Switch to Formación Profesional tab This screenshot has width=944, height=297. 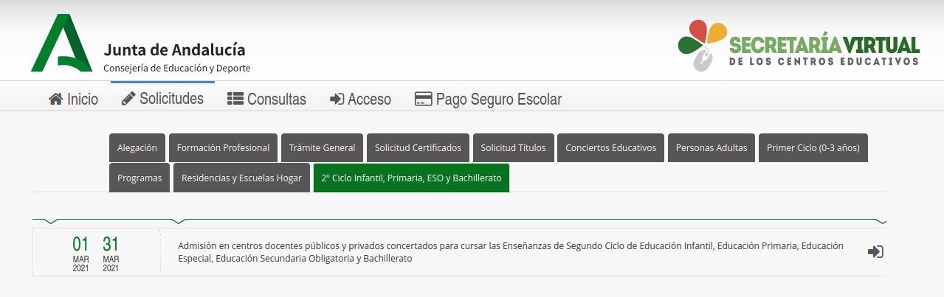(223, 148)
